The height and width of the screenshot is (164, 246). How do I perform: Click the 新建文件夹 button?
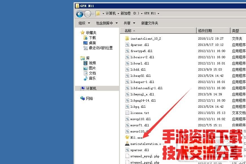coord(150,23)
